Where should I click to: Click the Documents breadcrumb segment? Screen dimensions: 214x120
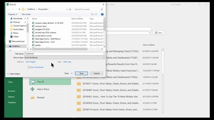[43, 9]
